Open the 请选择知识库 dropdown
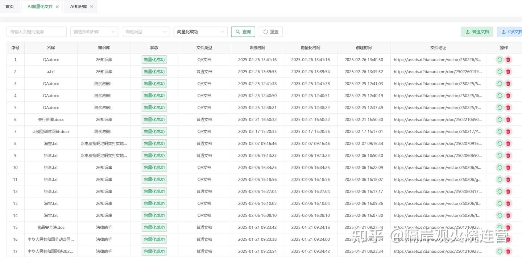Viewport: 522px width, 257px height. (94, 31)
